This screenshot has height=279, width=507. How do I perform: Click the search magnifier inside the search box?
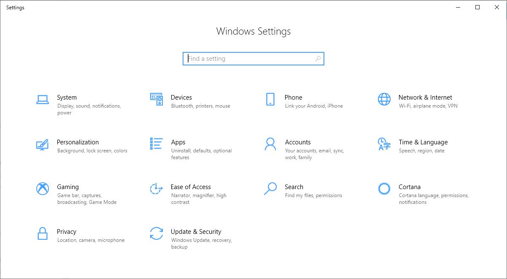317,59
